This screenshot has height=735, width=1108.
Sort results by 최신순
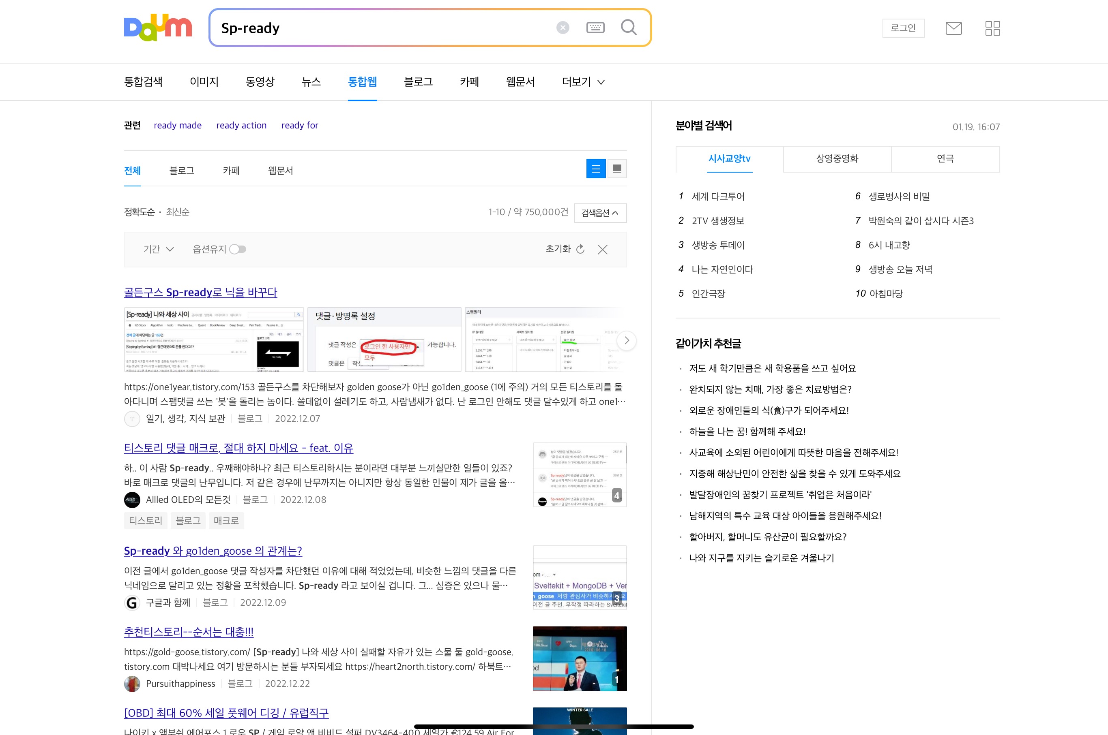click(177, 212)
